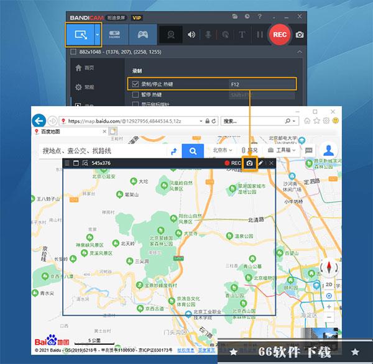Click the browser 搜索 search box
373x364 pixels.
(x=252, y=121)
